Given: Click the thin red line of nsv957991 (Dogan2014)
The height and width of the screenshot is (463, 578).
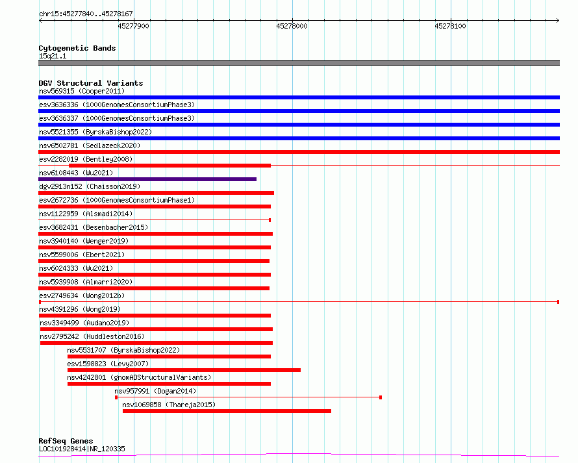Looking at the screenshot, I should click(249, 397).
